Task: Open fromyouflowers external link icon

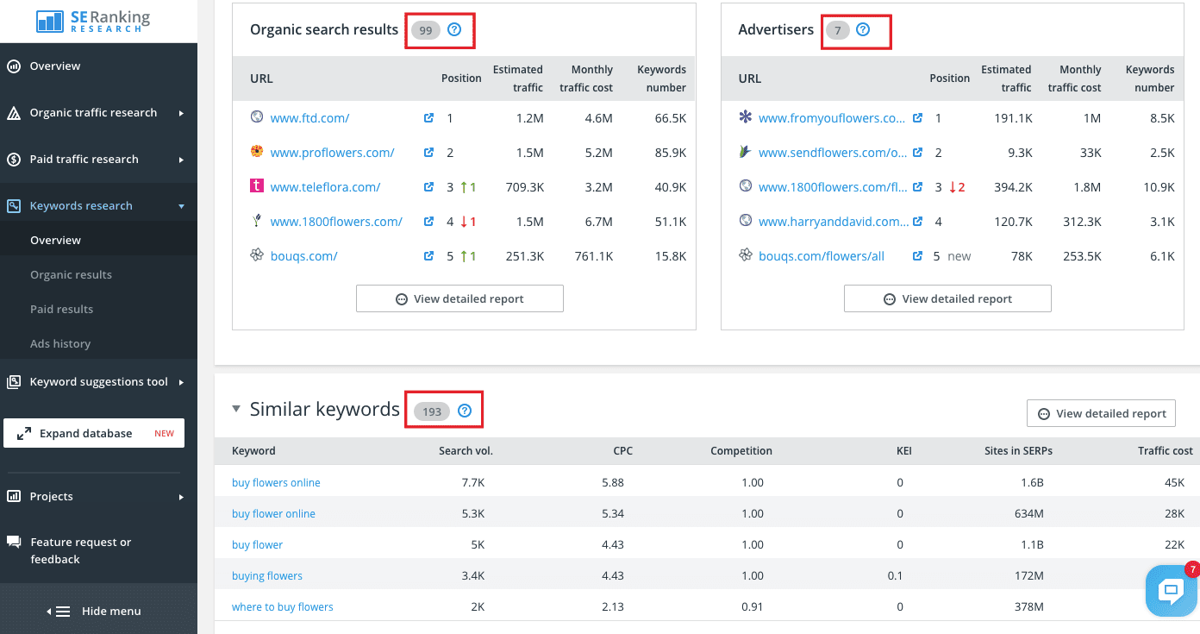Action: 917,118
